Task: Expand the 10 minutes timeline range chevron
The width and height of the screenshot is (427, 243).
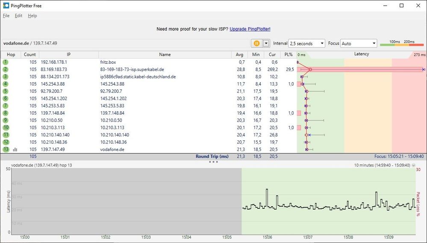Action: (414, 165)
